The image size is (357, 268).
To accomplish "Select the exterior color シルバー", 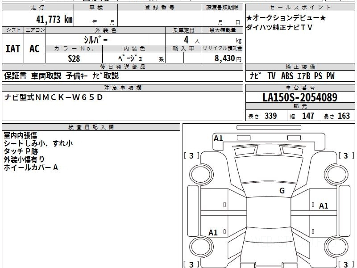I will coord(96,39).
